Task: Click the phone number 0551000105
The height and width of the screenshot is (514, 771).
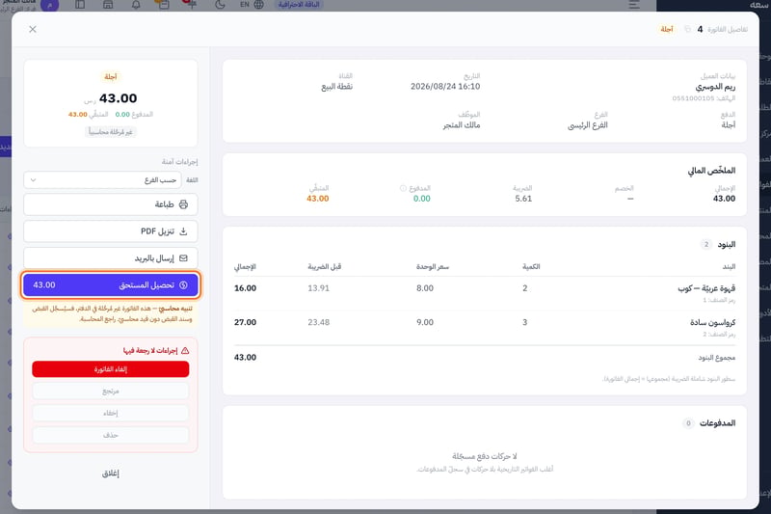Action: (x=693, y=98)
